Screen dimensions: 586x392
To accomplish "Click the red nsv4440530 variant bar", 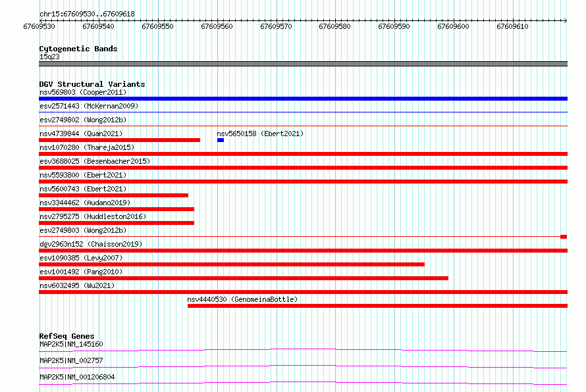I will tap(377, 306).
